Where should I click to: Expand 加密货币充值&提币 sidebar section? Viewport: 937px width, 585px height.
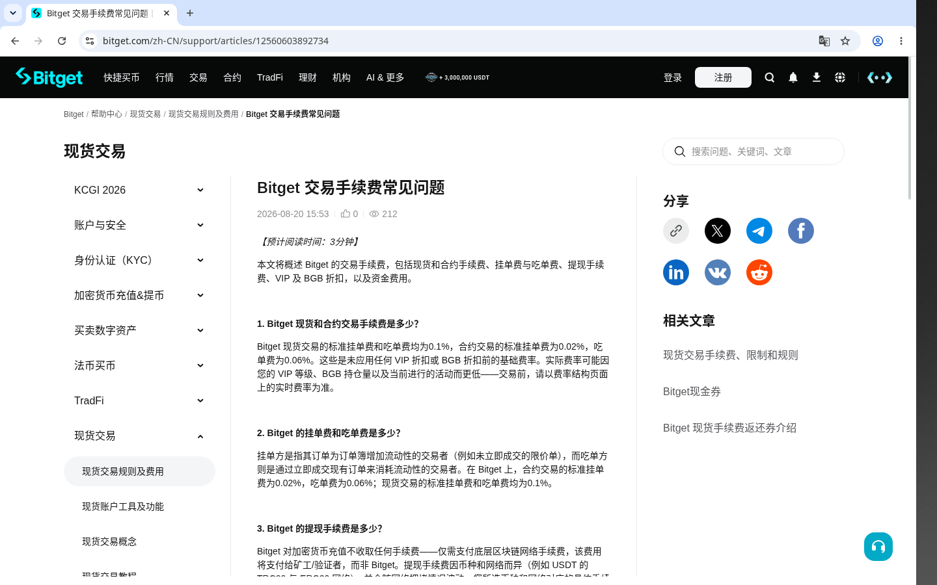tap(139, 295)
